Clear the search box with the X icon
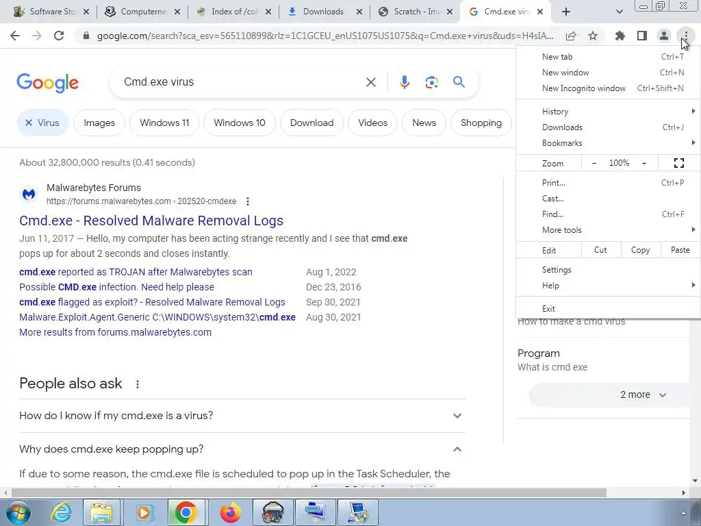 pyautogui.click(x=370, y=82)
